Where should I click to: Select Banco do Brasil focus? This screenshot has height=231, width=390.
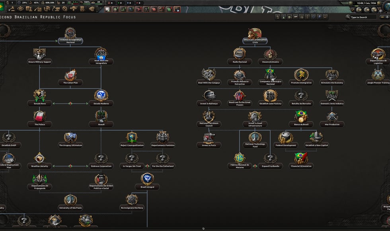pos(301,119)
